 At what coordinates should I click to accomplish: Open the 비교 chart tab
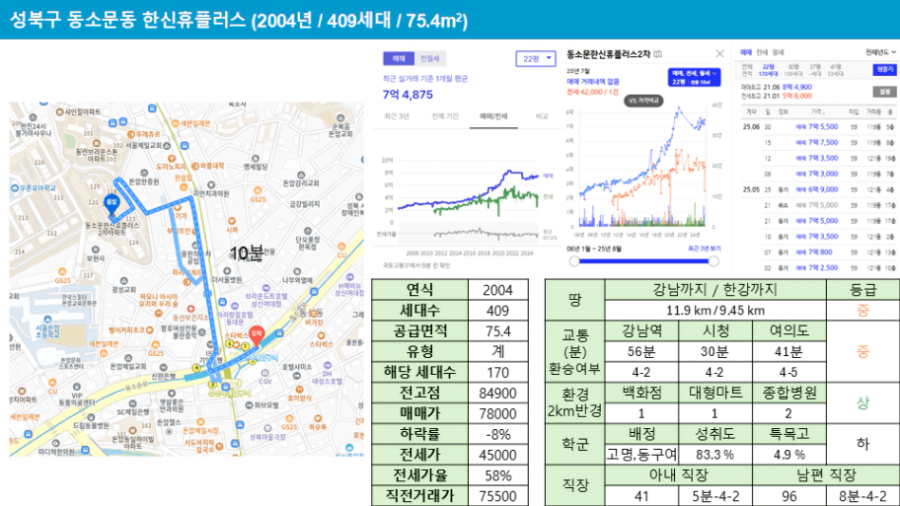pyautogui.click(x=541, y=115)
